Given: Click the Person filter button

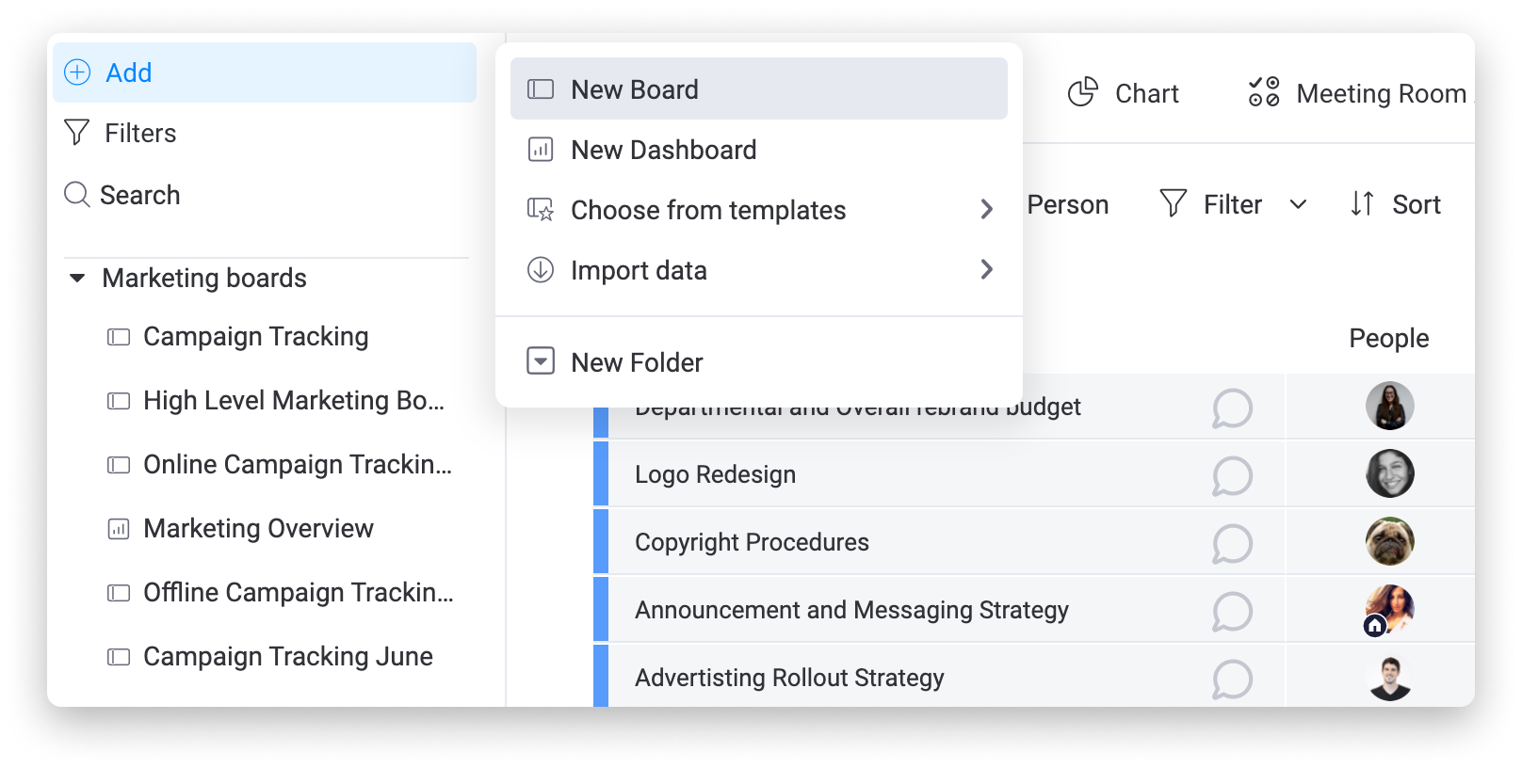Looking at the screenshot, I should coord(1067,204).
